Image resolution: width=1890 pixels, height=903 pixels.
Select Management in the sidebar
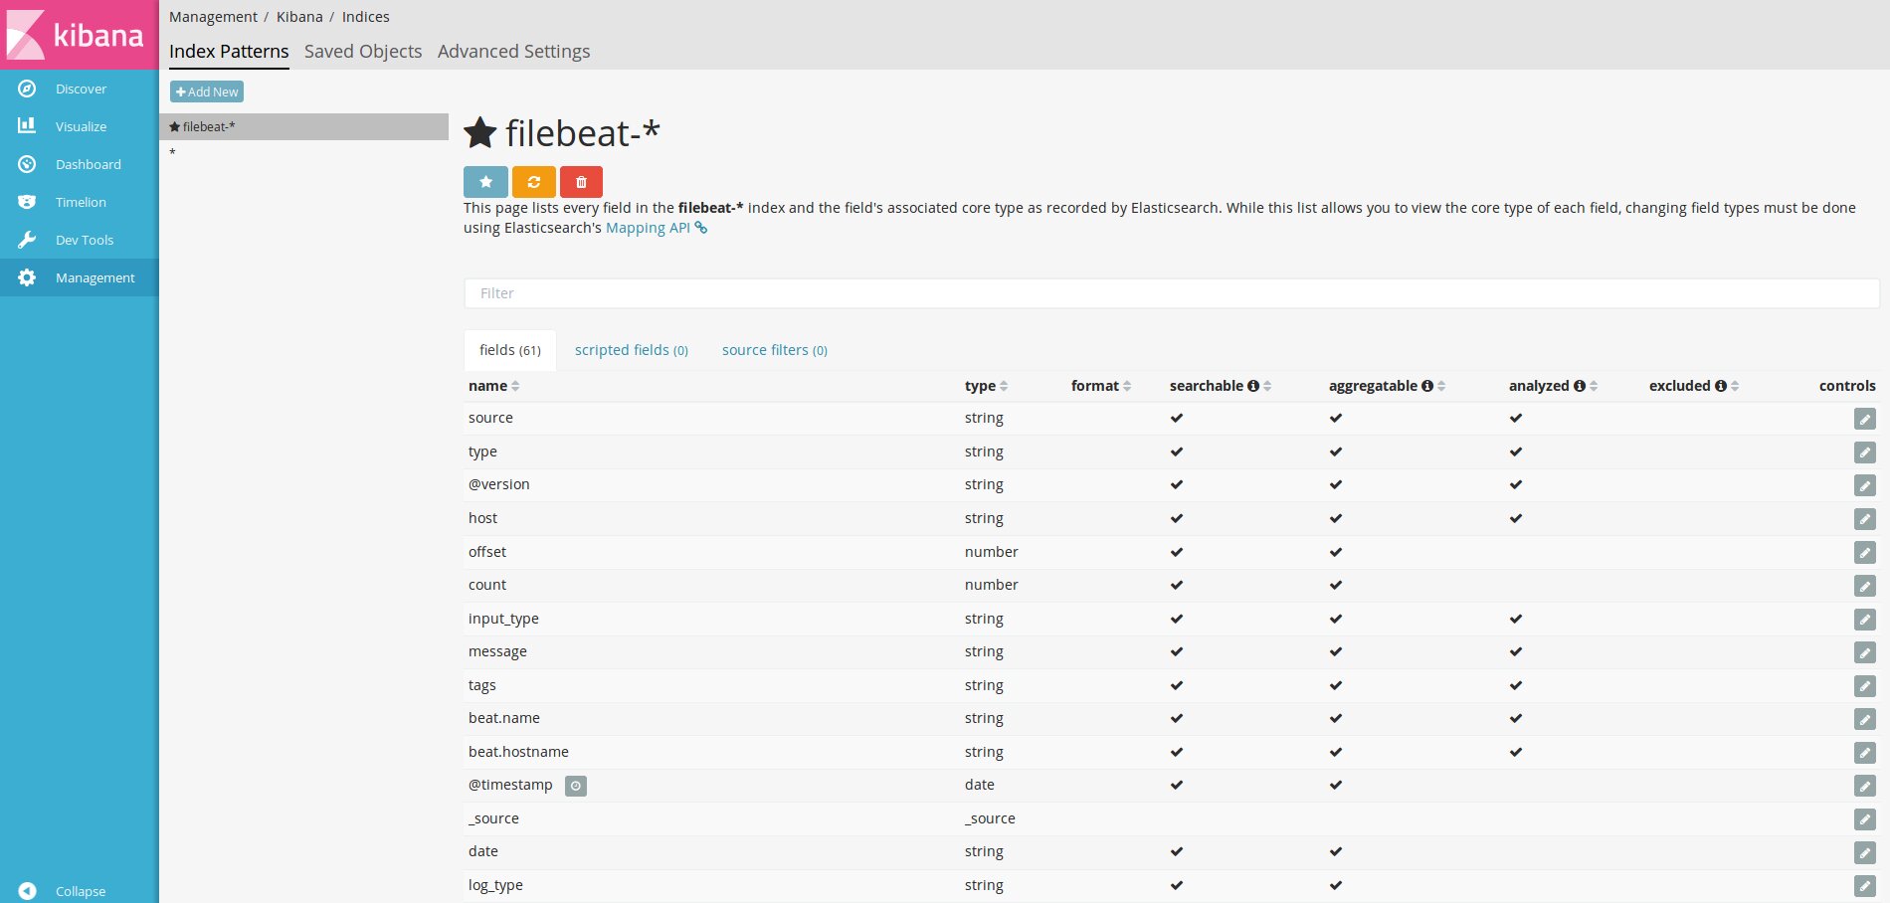pyautogui.click(x=80, y=277)
